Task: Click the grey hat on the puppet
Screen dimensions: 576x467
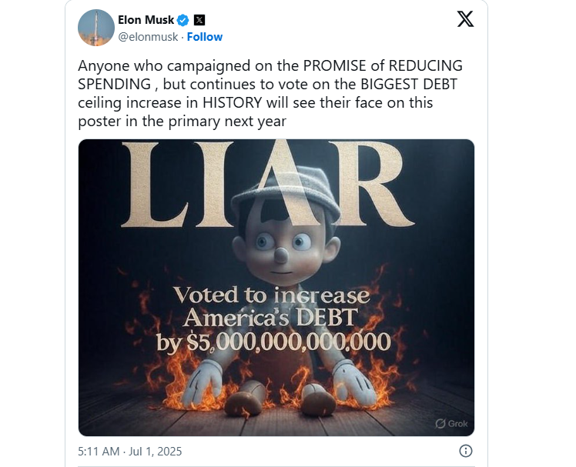Action: pos(286,193)
